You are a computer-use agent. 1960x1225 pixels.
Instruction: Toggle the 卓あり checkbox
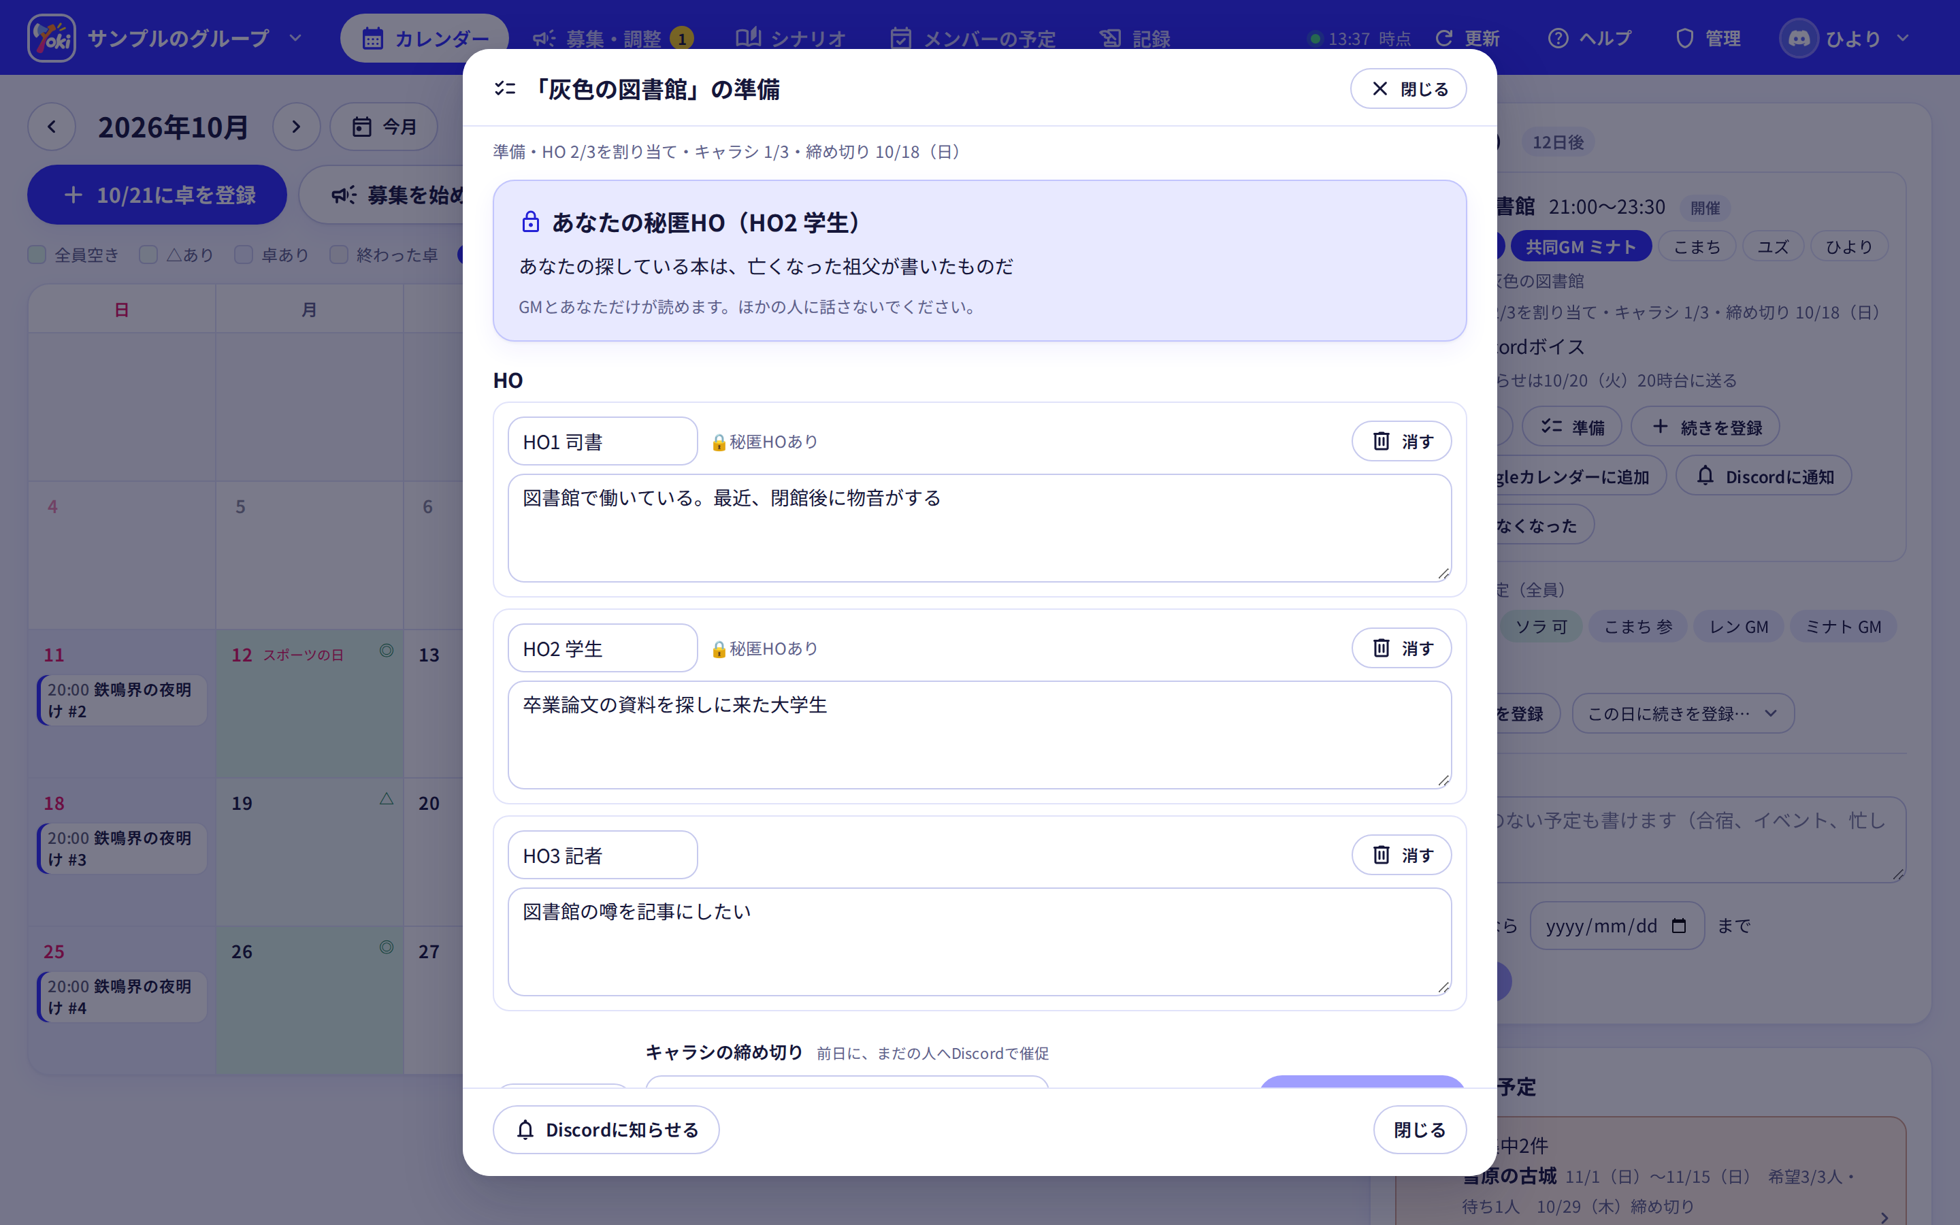[x=244, y=255]
